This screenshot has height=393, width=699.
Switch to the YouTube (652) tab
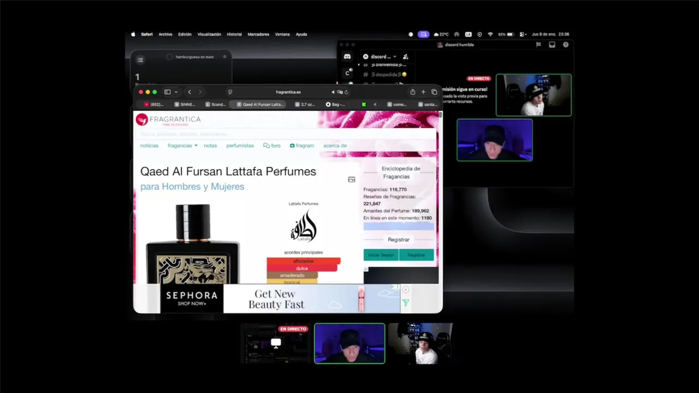(154, 104)
